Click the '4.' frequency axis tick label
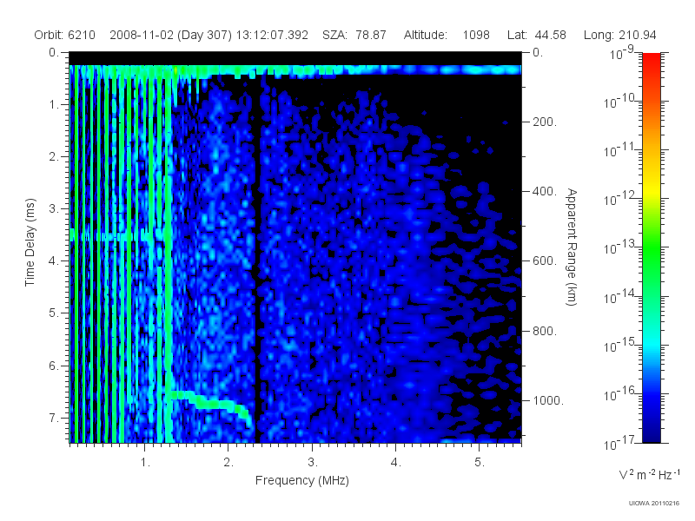The width and height of the screenshot is (695, 521). pos(396,463)
